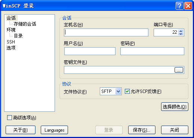Click the 关于 button

pos(21,130)
